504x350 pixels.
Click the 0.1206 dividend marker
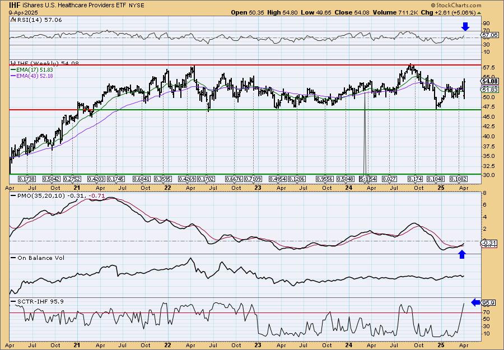tap(297, 179)
